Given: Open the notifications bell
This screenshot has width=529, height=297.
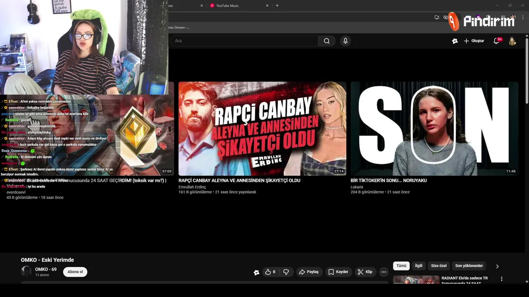Looking at the screenshot, I should (497, 41).
